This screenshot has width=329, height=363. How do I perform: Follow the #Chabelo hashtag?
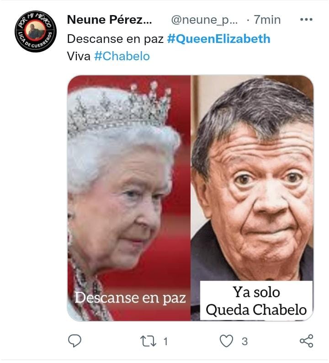click(122, 56)
